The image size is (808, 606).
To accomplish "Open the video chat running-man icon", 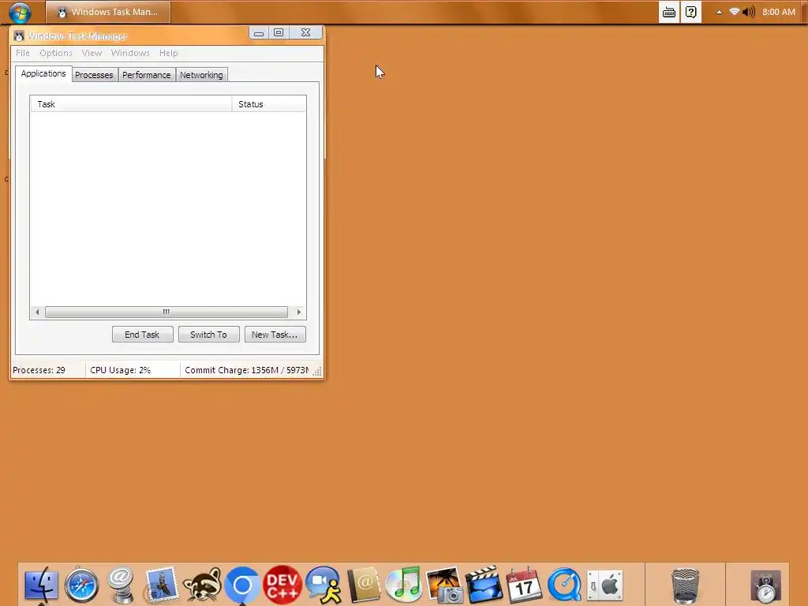I will [323, 585].
